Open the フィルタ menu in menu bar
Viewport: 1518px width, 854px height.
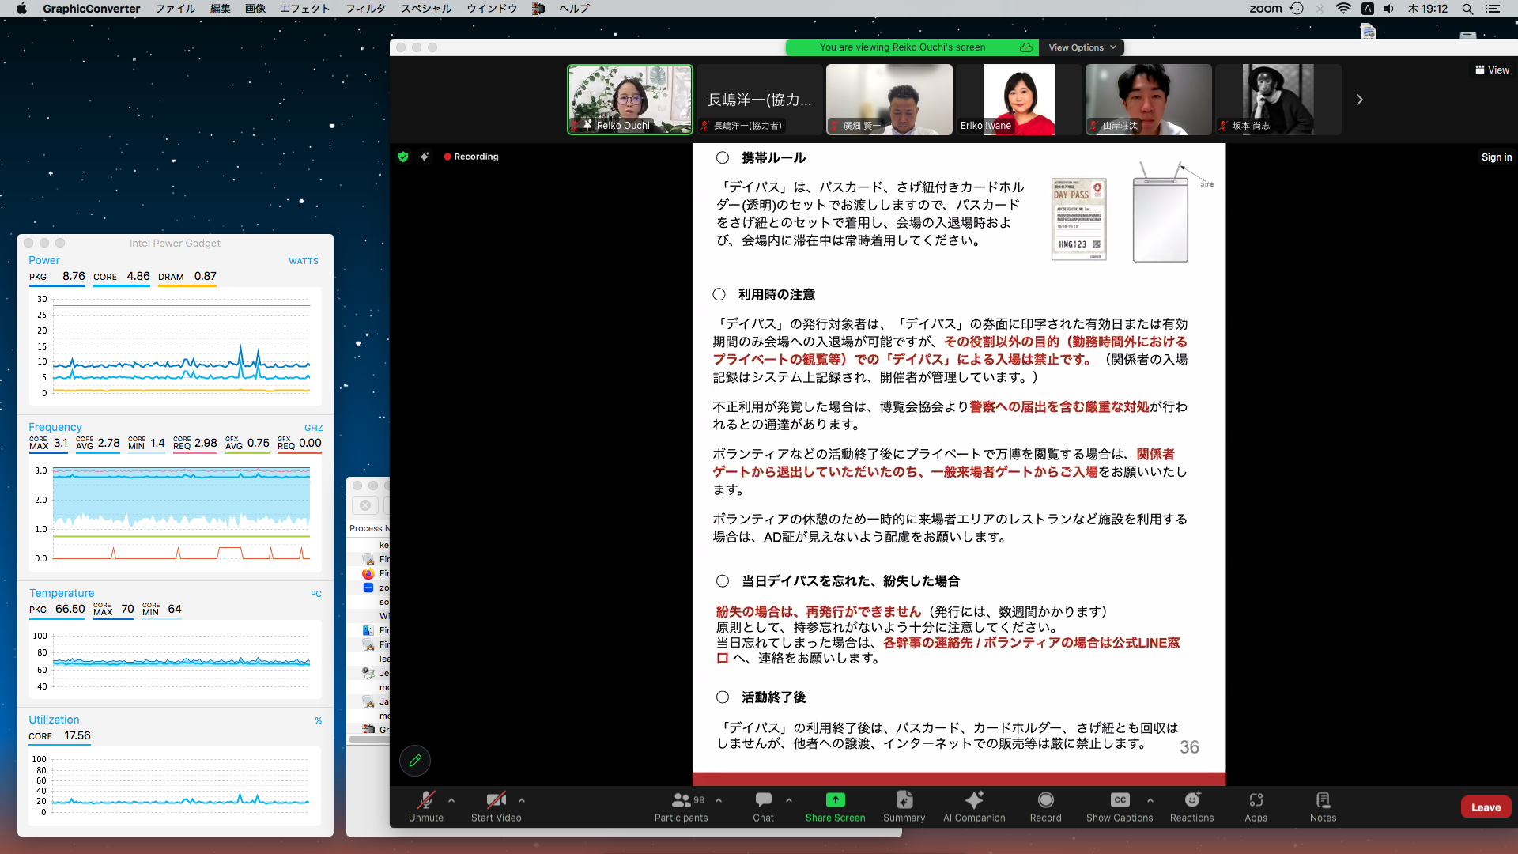(x=365, y=9)
